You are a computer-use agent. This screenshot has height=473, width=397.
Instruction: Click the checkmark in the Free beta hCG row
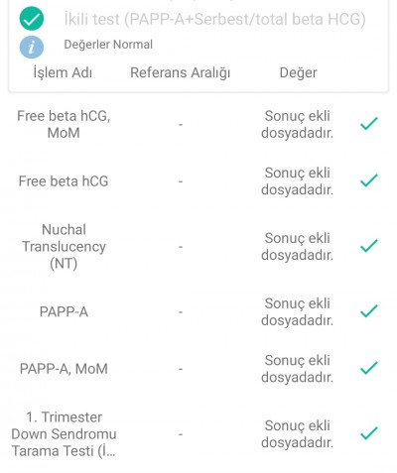pos(369,180)
